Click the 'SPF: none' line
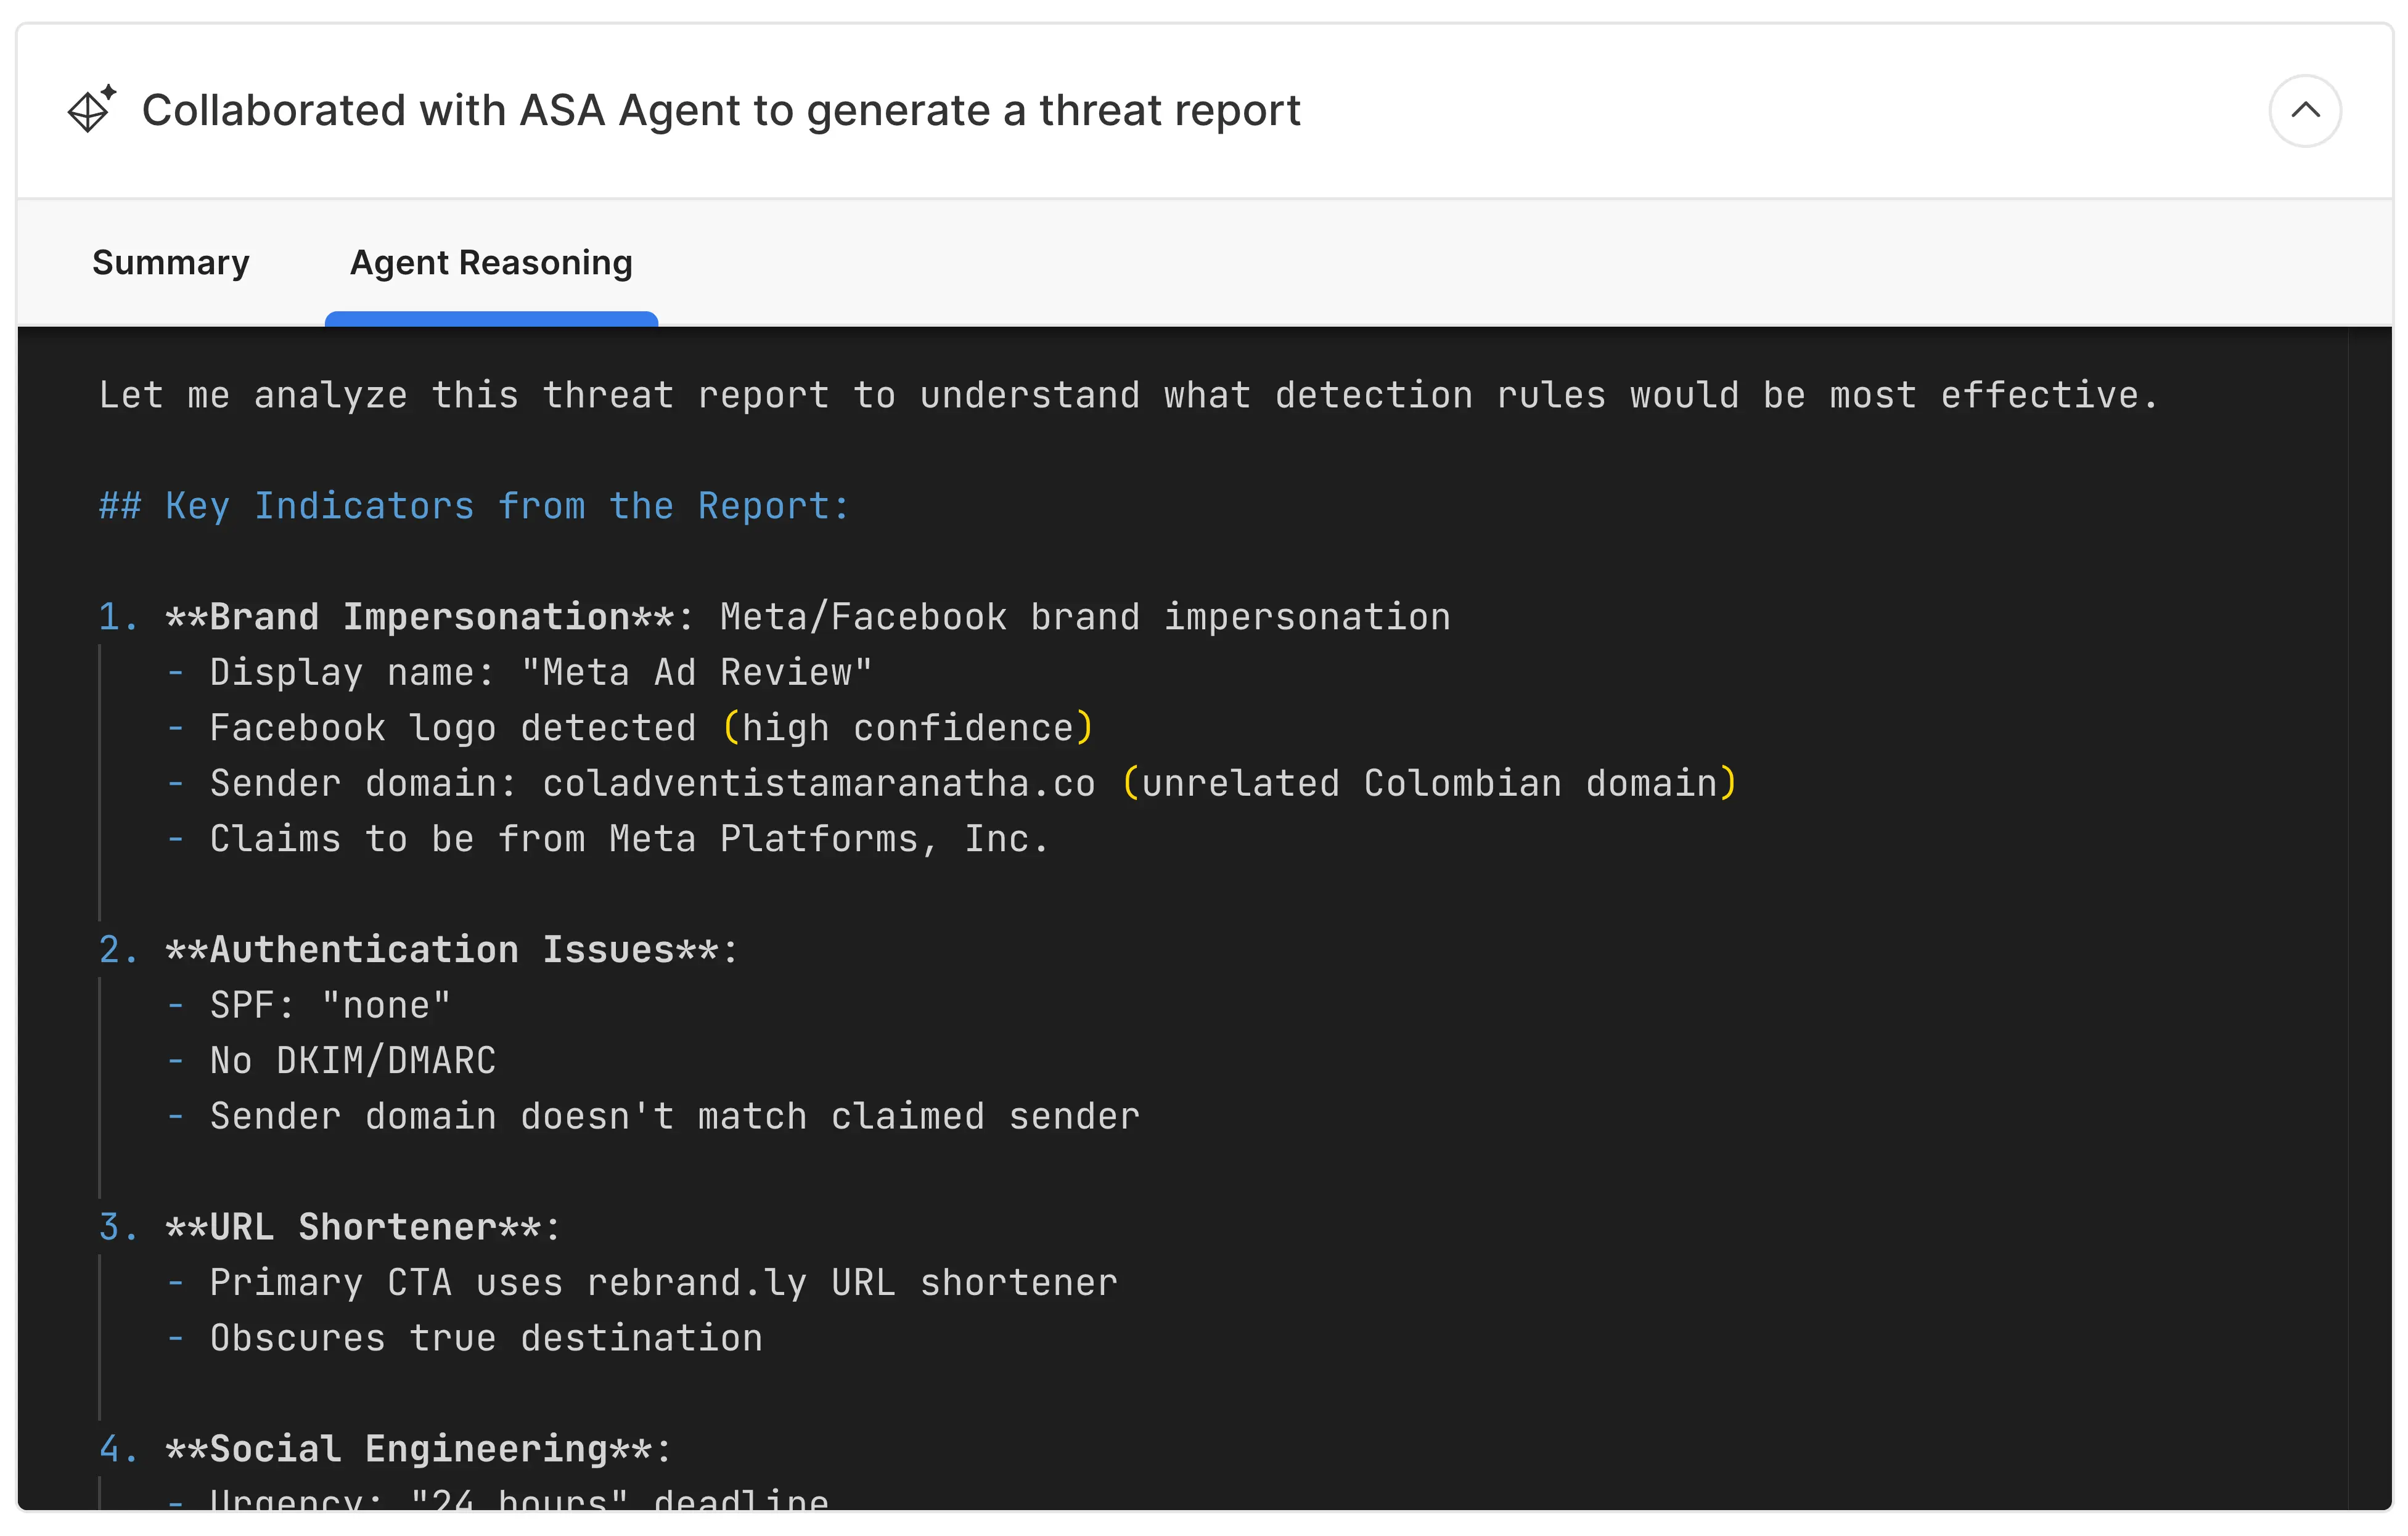Screen dimensions: 2408x1536 (330, 1005)
